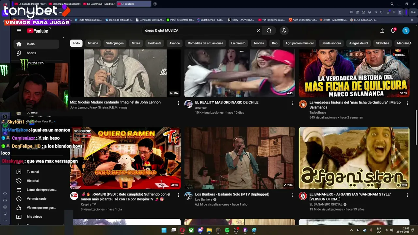Show more filter chips with right arrow

[x=410, y=43]
